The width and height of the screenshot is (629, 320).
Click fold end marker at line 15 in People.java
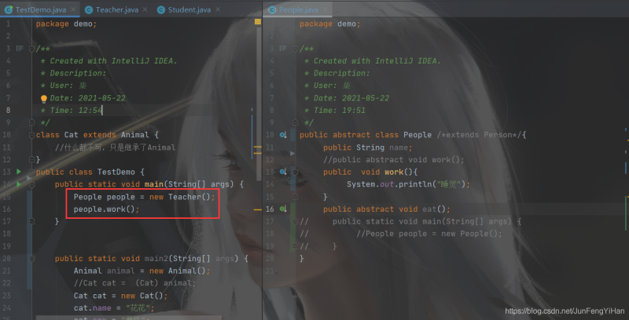pyautogui.click(x=296, y=196)
